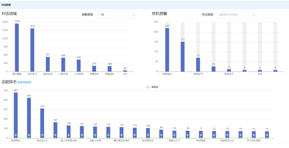The height and width of the screenshot is (148, 289).
Task: Open the 关注级别 dropdown selector
Action: click(x=236, y=15)
